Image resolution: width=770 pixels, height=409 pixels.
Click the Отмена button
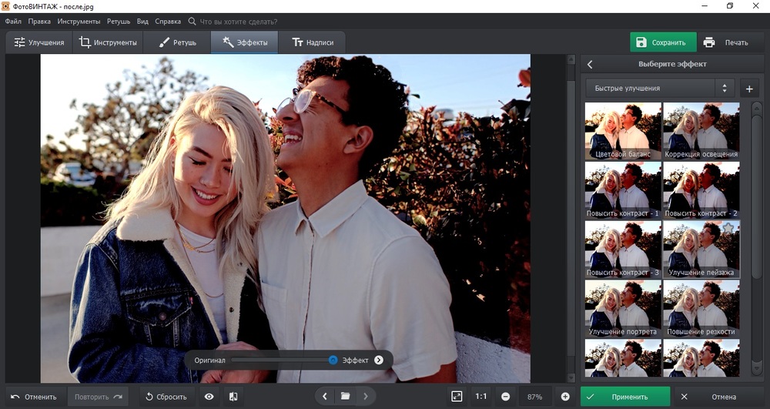coord(719,397)
